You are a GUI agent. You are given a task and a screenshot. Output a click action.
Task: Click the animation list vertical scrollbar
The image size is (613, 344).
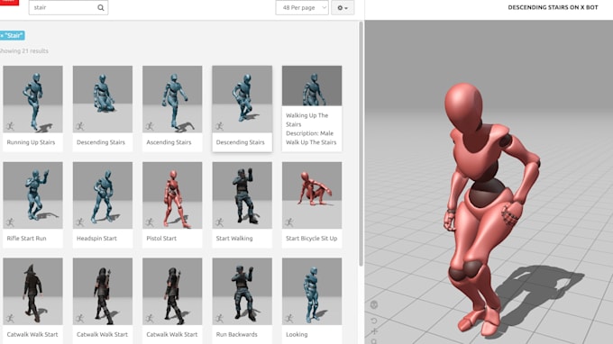361,144
